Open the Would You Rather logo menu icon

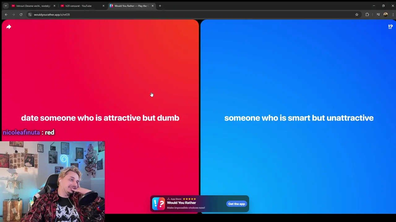tap(390, 27)
